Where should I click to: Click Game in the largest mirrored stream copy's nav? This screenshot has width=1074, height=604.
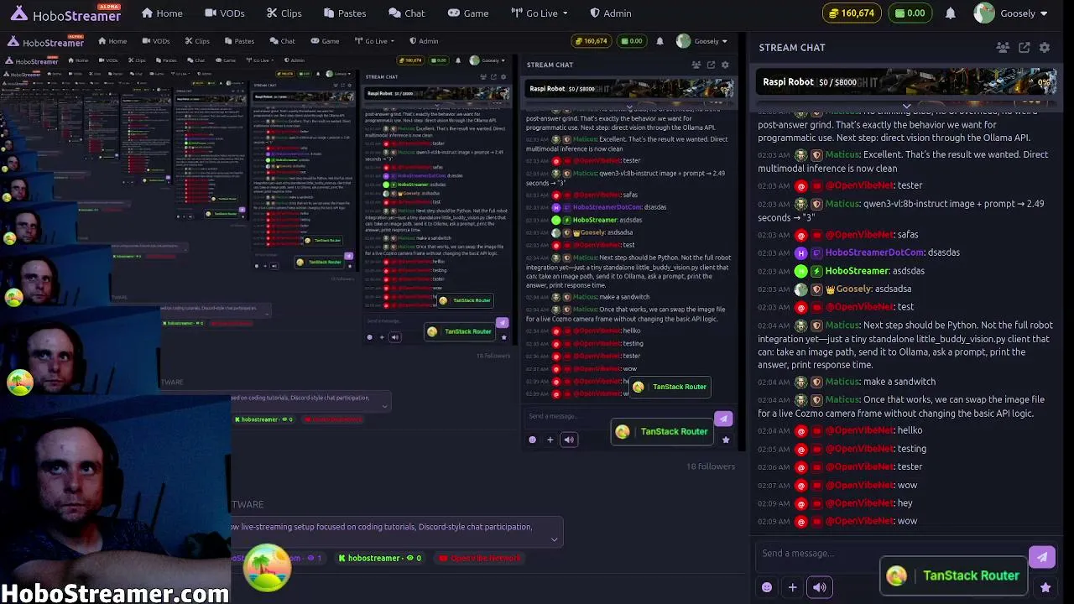click(325, 41)
